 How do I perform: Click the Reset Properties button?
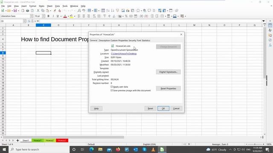coord(168,88)
